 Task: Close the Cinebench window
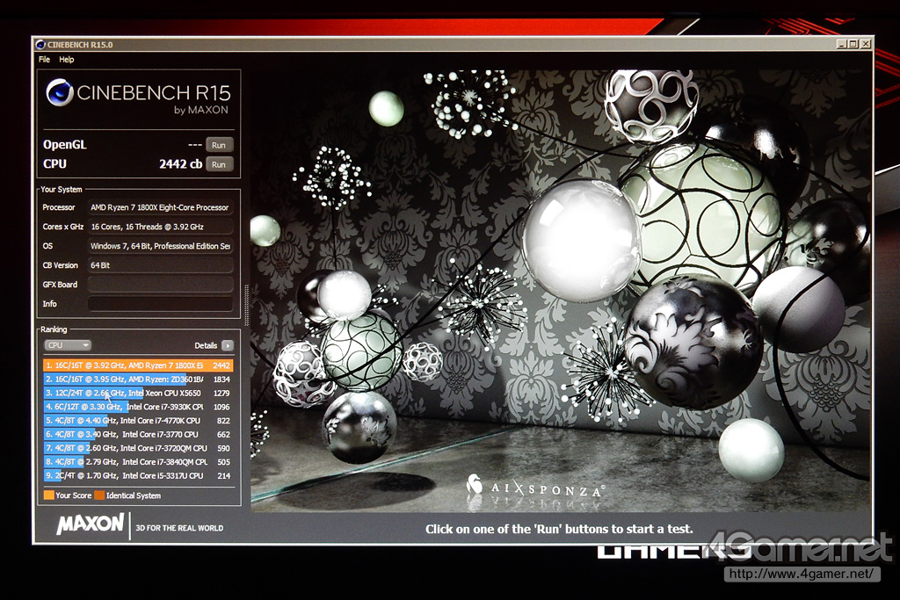[865, 44]
